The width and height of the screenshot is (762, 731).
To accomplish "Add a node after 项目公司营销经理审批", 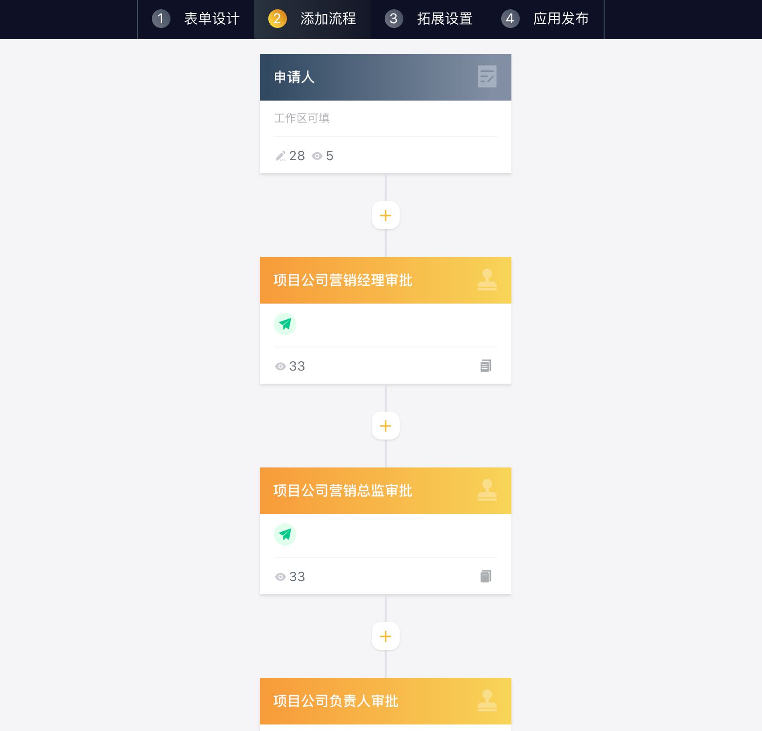I will click(386, 426).
